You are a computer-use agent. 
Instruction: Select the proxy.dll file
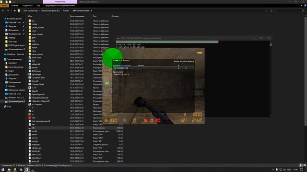(x=35, y=161)
